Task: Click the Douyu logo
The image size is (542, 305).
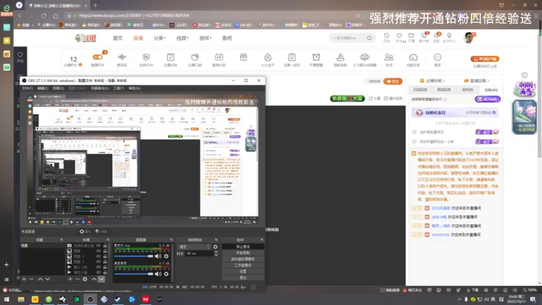Action: pyautogui.click(x=85, y=38)
